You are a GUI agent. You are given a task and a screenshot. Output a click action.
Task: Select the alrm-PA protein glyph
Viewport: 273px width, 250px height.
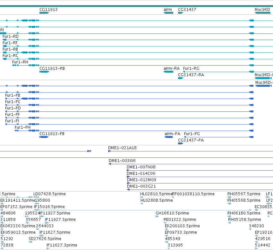pos(168,137)
